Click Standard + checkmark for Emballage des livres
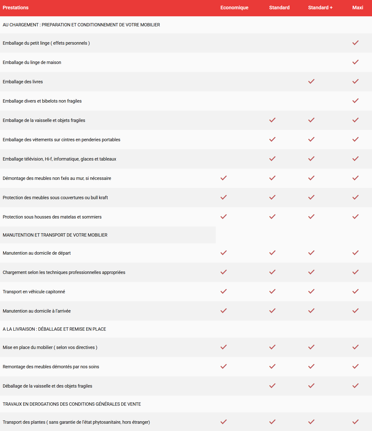 tap(311, 82)
